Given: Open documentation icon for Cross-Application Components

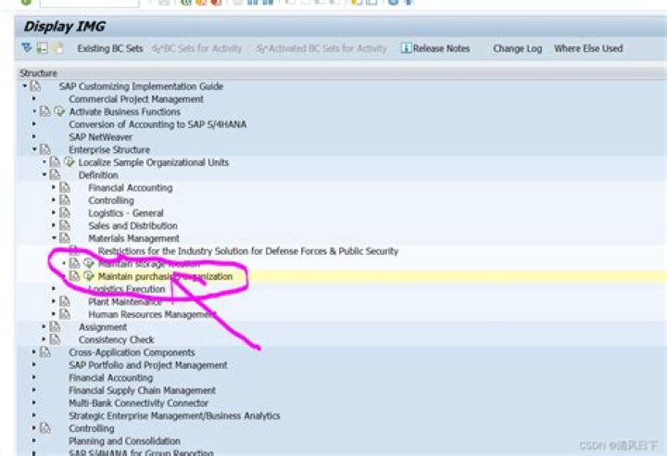Looking at the screenshot, I should (x=44, y=352).
